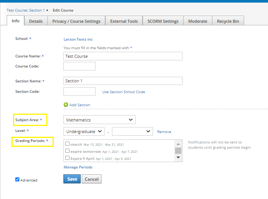
Task: Click the Manage Periods link
Action: [x=78, y=167]
